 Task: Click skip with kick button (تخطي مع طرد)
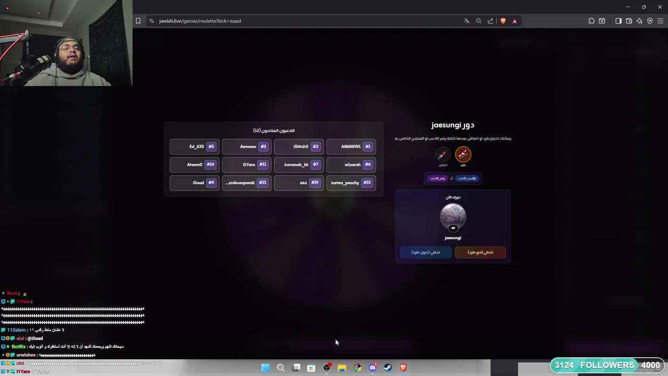coord(480,252)
